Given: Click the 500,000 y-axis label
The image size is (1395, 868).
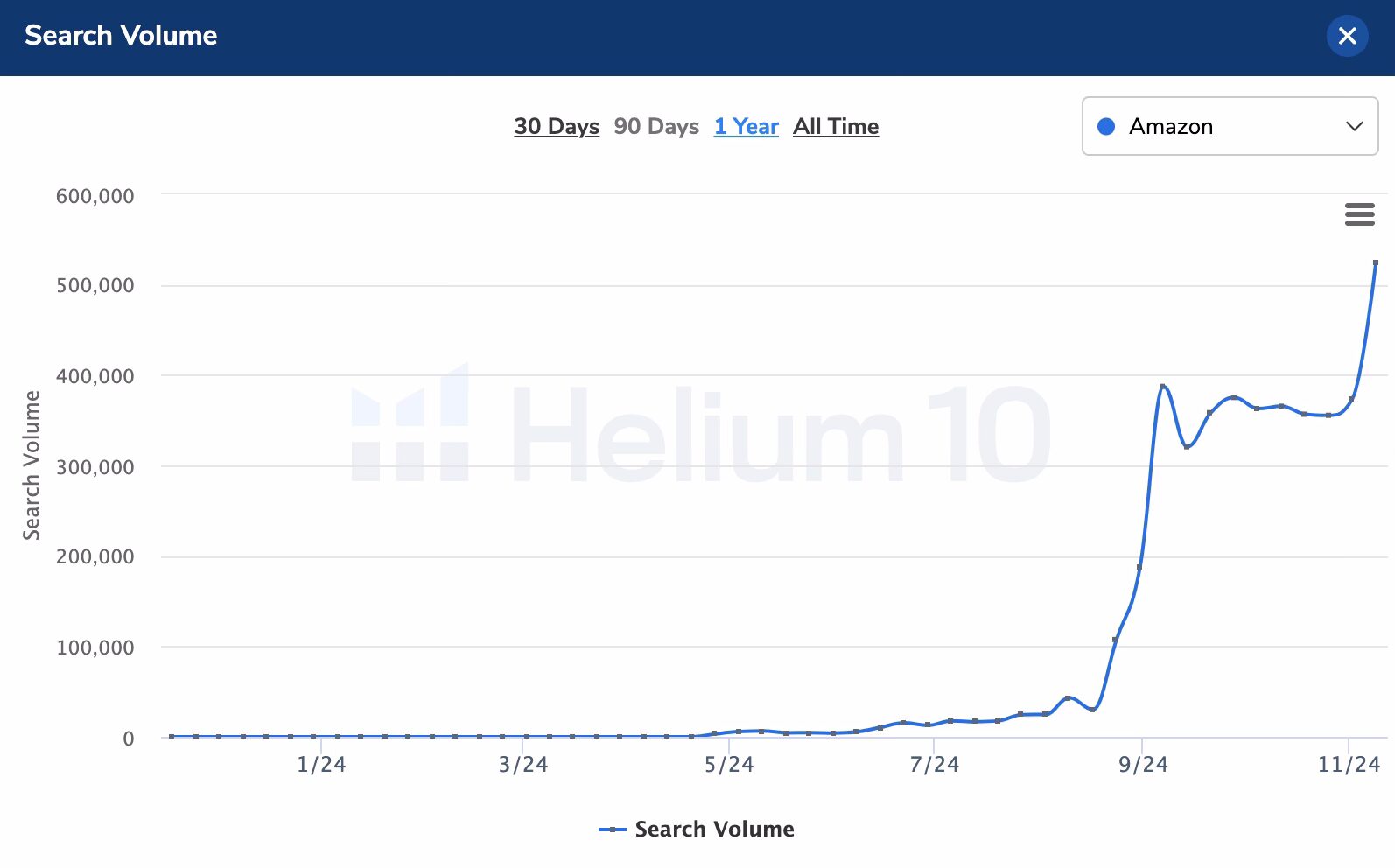Looking at the screenshot, I should pos(95,285).
